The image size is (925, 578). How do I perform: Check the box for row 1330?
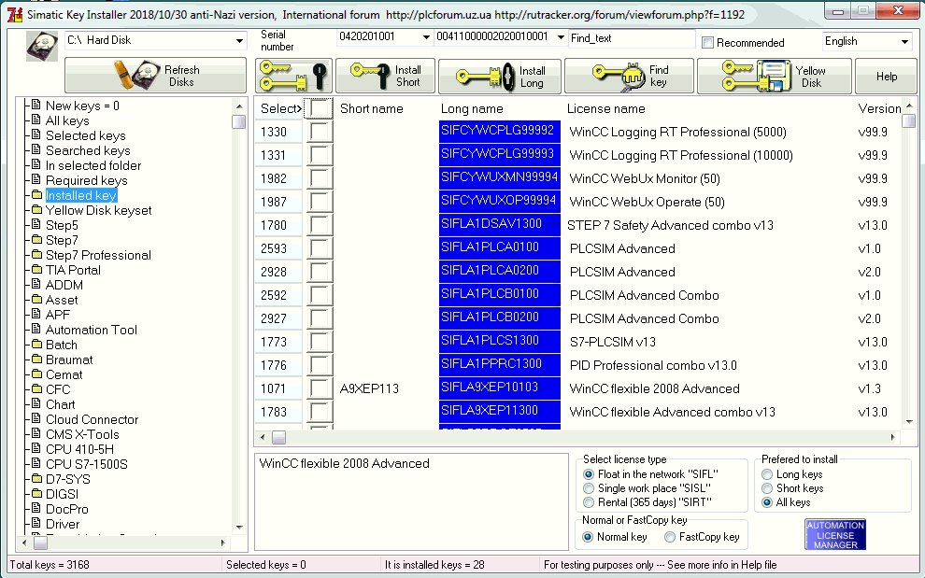[320, 132]
